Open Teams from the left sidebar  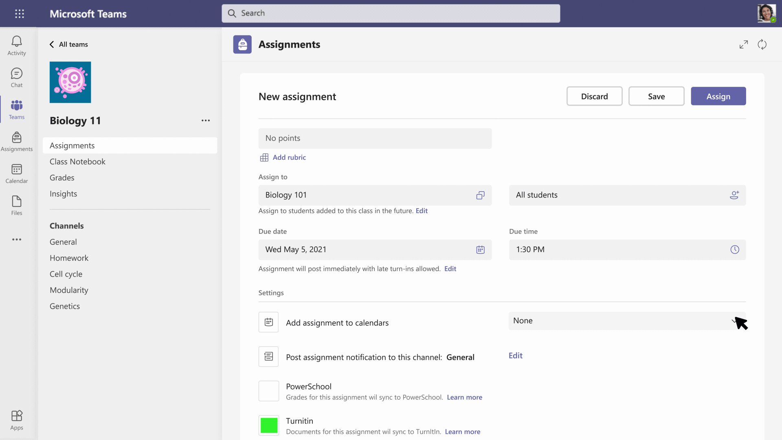tap(16, 109)
